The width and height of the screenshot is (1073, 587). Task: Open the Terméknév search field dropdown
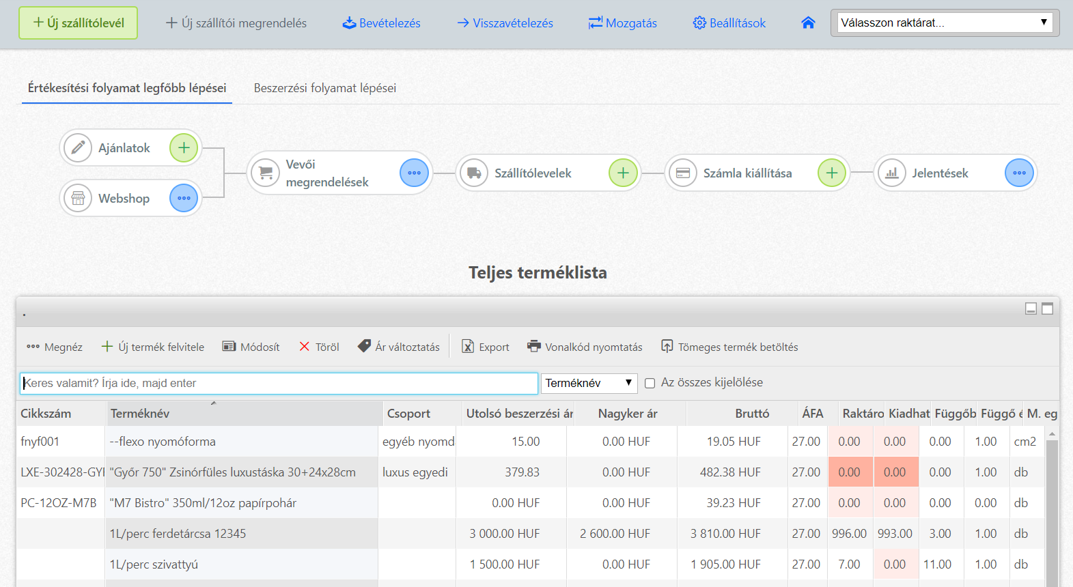coord(589,383)
